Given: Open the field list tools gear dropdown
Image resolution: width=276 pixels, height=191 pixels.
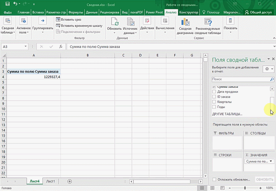Looking at the screenshot, I should 268,69.
